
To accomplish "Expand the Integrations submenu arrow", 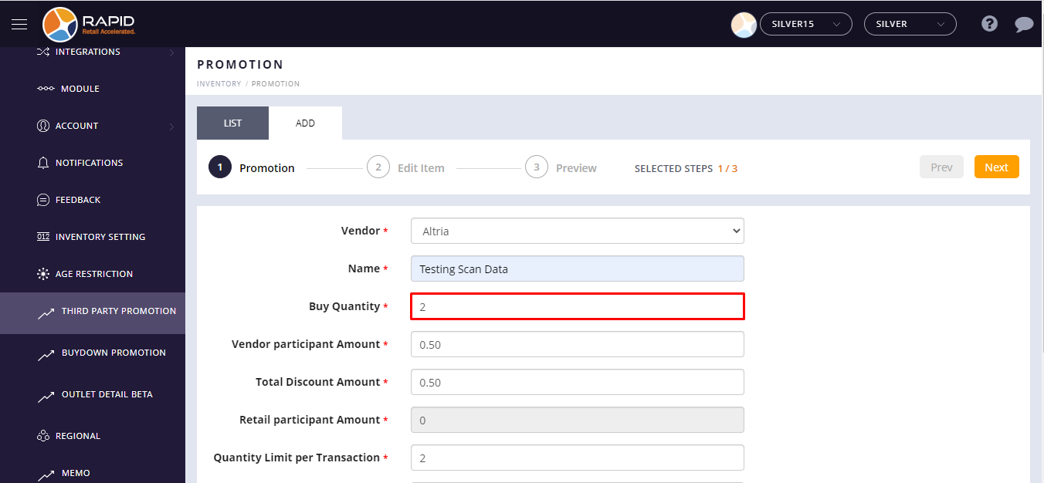I will pos(171,52).
